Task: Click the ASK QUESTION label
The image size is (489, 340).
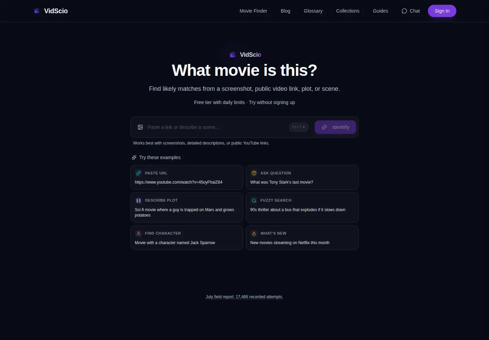Action: point(276,173)
